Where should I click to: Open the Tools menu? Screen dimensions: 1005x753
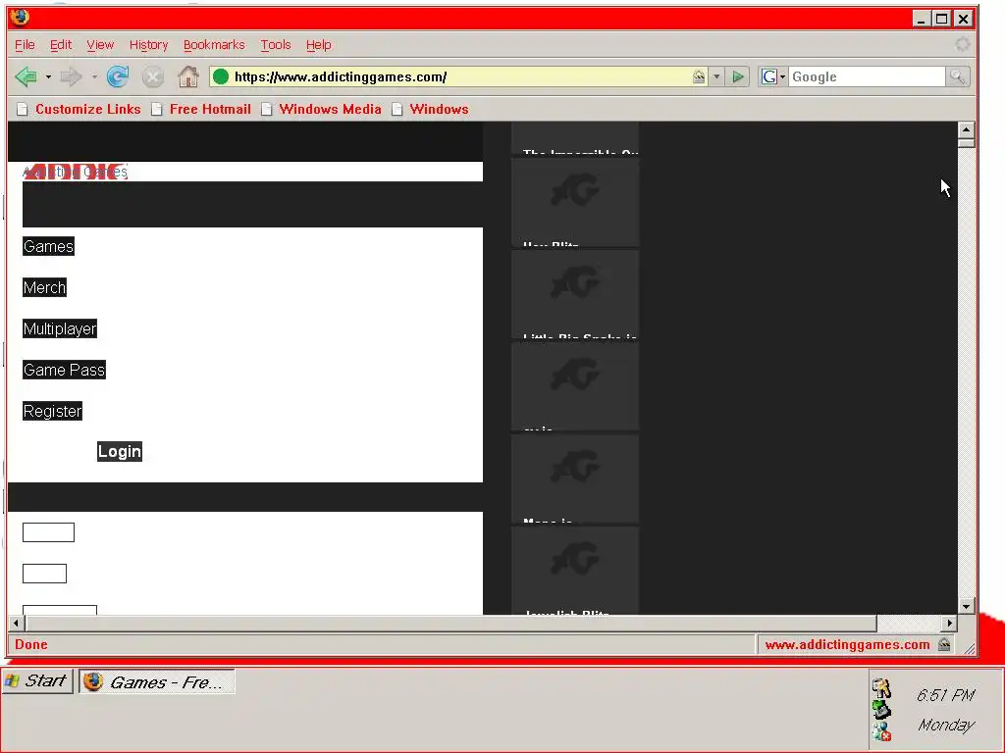point(276,45)
